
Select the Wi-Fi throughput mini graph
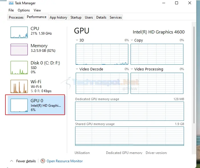tap(19, 86)
